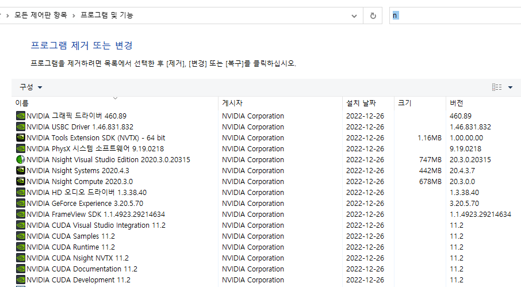Click the CUDA Nsight NVTX icon
The image size is (521, 287).
[x=21, y=258]
